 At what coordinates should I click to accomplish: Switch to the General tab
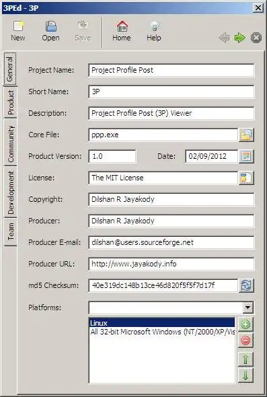point(10,69)
